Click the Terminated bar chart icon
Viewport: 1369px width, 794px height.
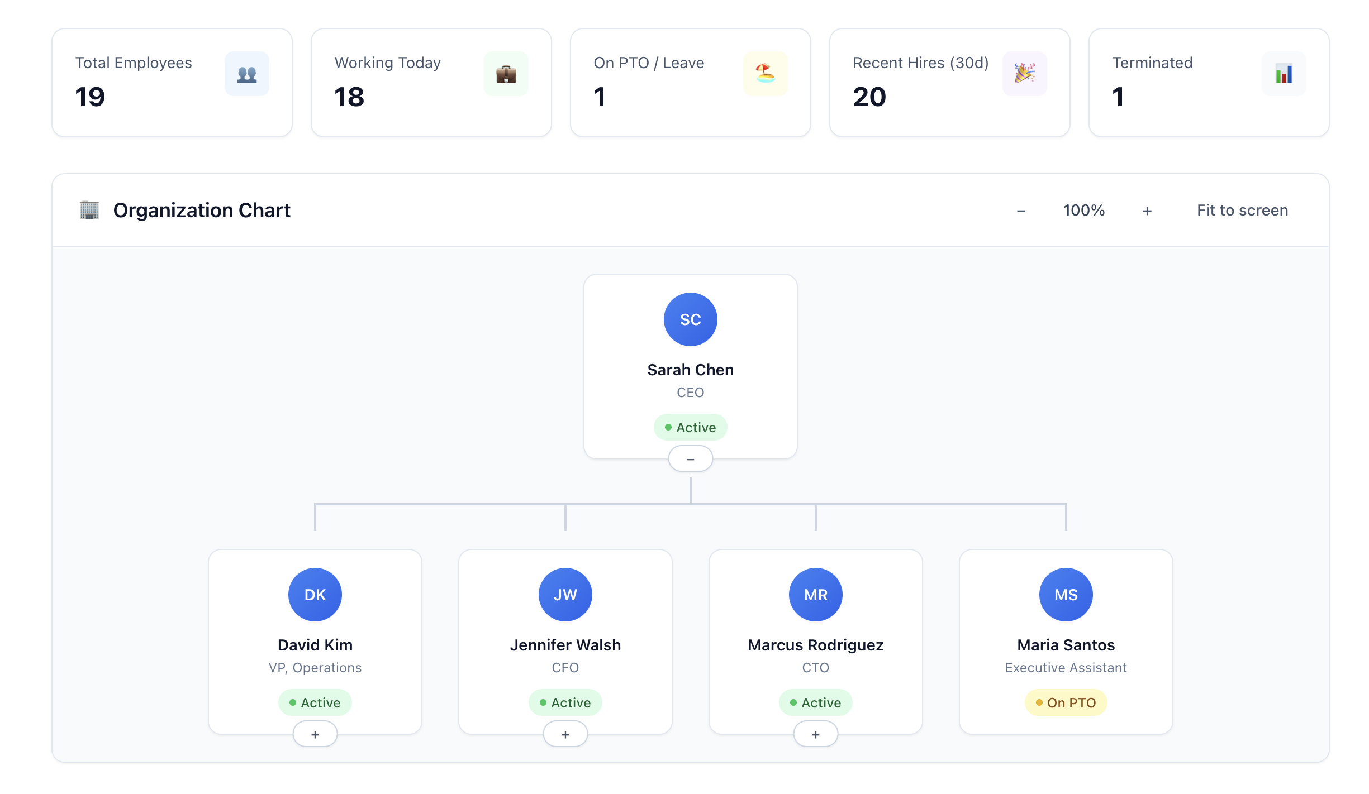[1284, 74]
